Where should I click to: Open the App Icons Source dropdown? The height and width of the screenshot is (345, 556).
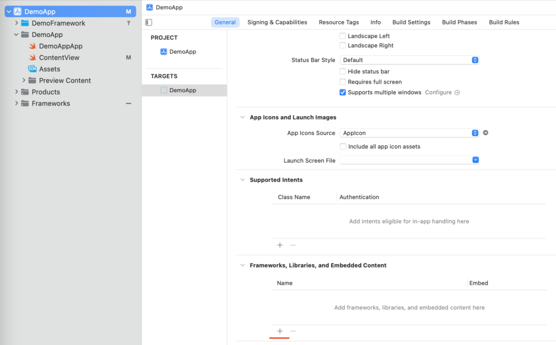(x=409, y=133)
